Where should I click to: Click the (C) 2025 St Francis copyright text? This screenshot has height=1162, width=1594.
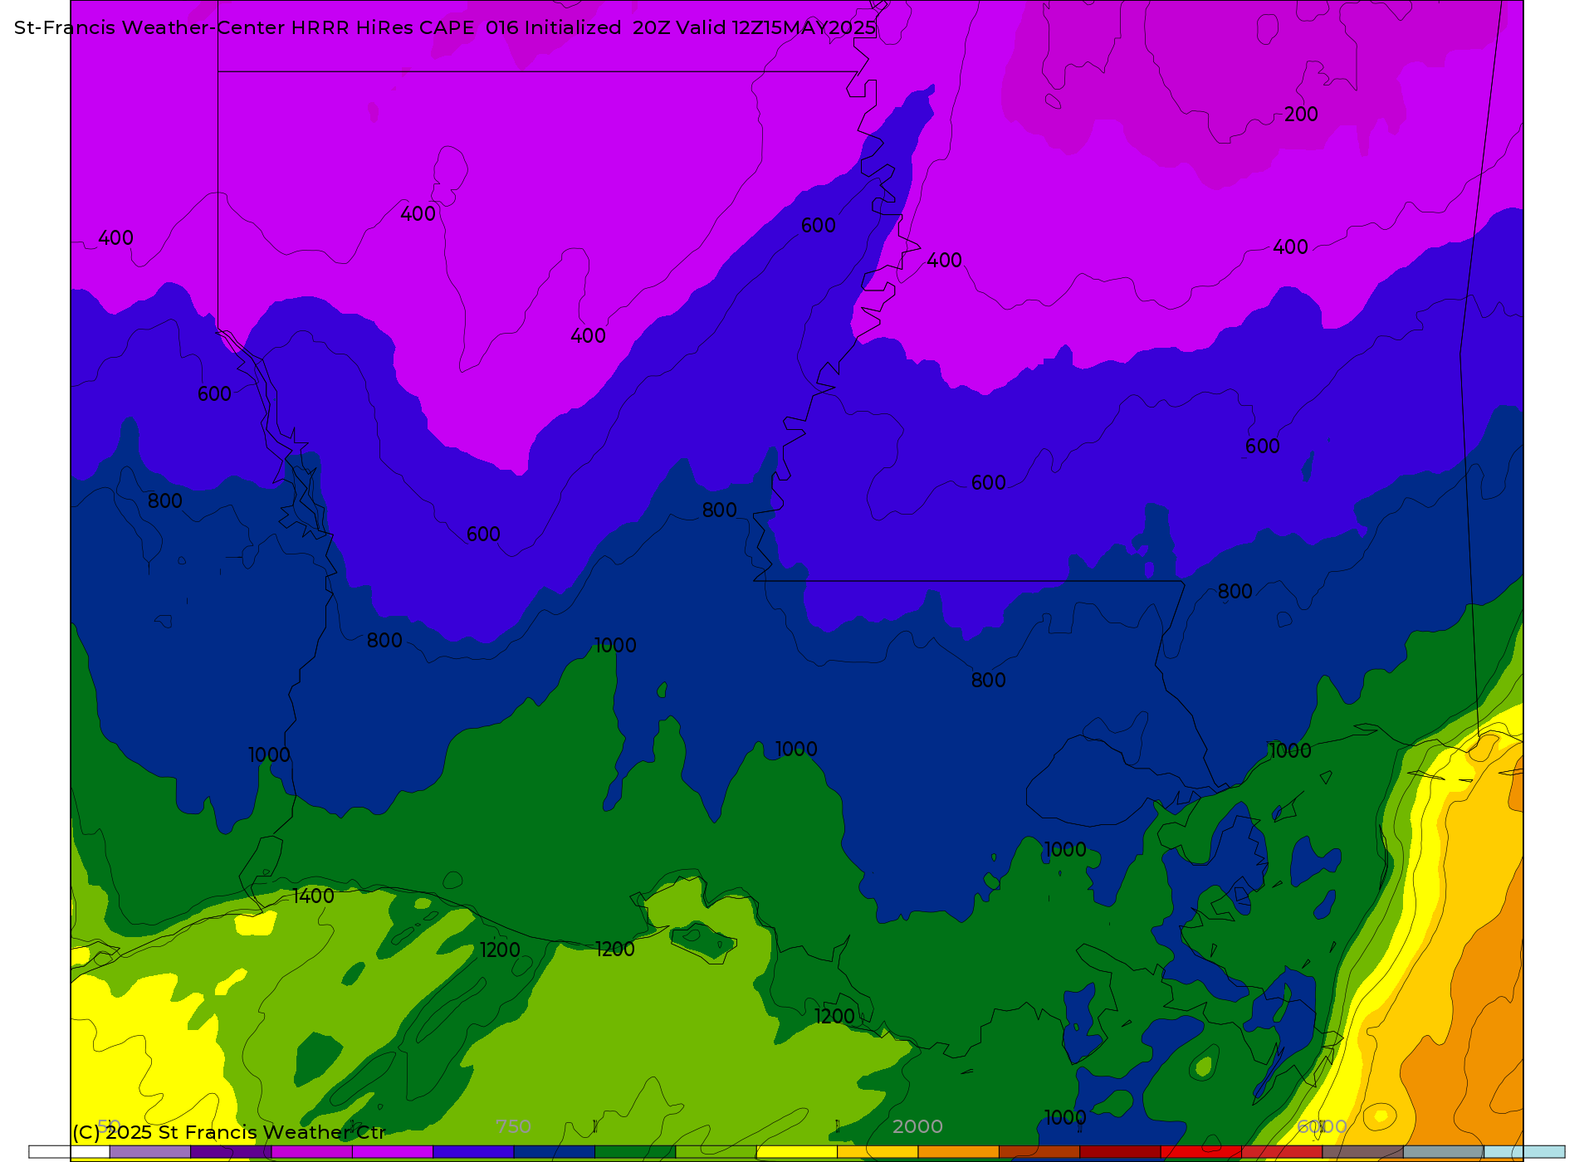[x=229, y=1132]
